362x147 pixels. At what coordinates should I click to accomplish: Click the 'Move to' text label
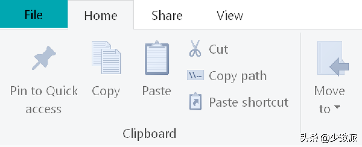tap(329, 91)
